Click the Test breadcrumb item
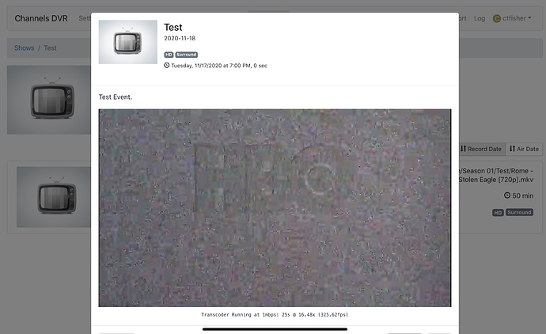Image resolution: width=546 pixels, height=334 pixels. (50, 47)
